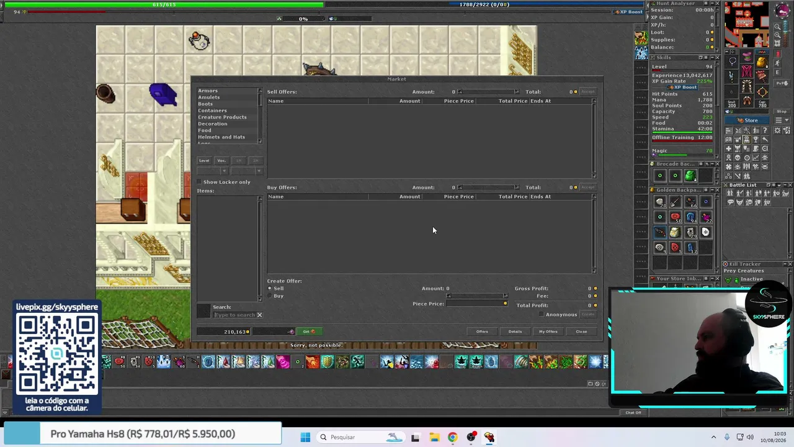Select the purple item stack of 22
This screenshot has height=447, width=794.
[x=705, y=217]
